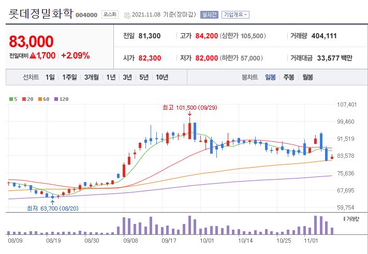This screenshot has height=254, width=368.
Task: Click the 하한가 57,000 text
Action: 241,58
